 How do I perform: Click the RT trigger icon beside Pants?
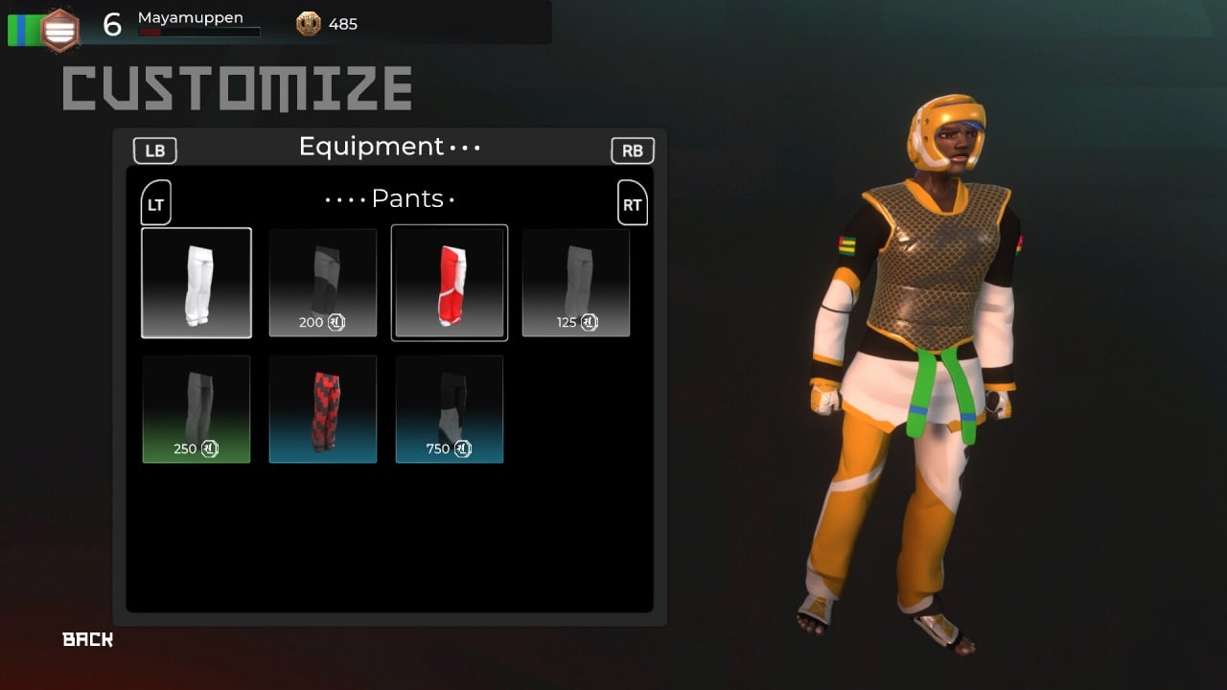click(x=633, y=202)
